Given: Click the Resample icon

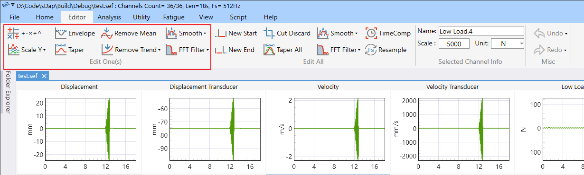Looking at the screenshot, I should pos(371,50).
